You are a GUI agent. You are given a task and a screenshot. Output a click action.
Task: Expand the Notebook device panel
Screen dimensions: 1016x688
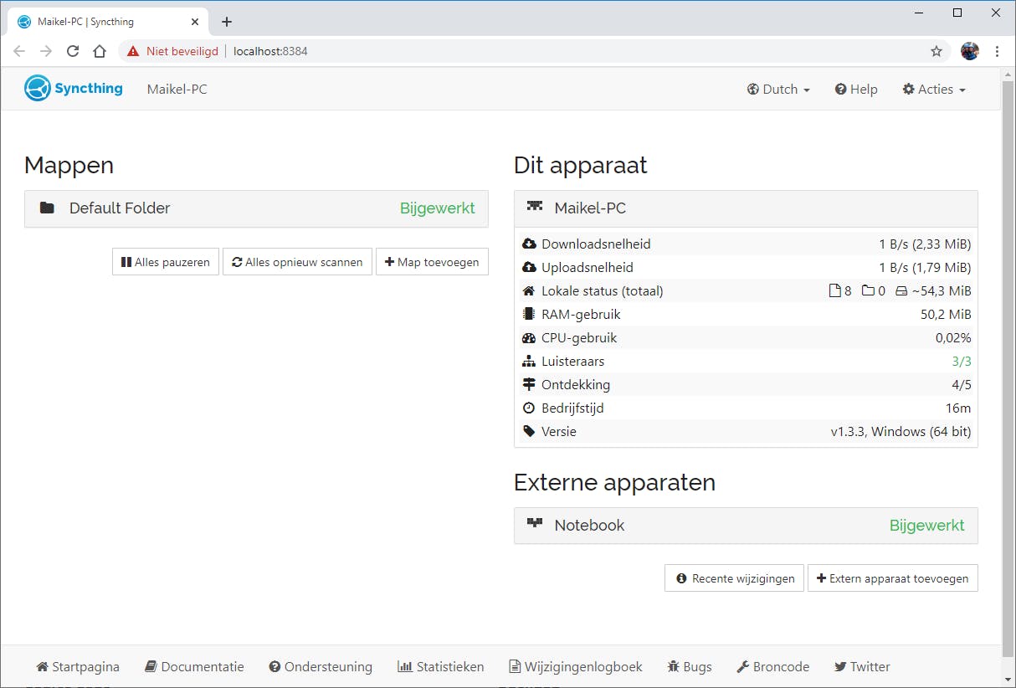746,526
